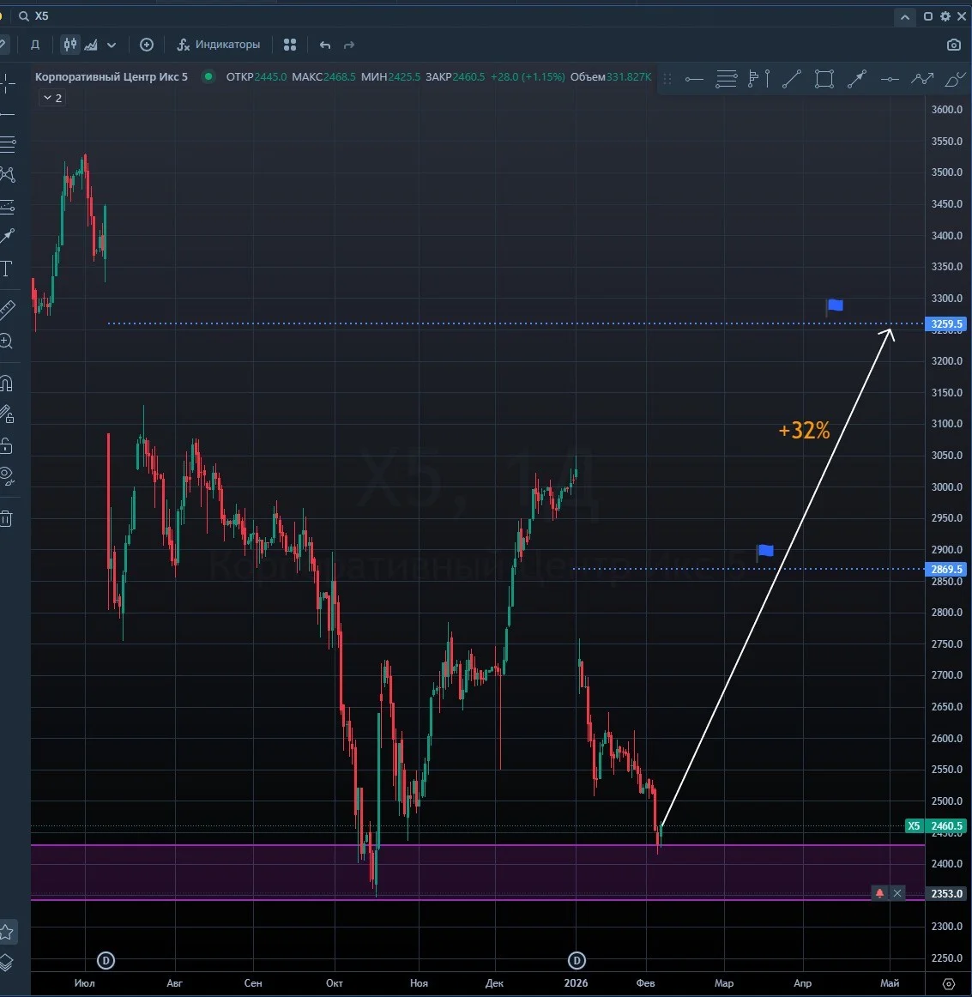Pick rectangle shape in floating drawing toolbar
This screenshot has width=972, height=997.
pos(824,79)
